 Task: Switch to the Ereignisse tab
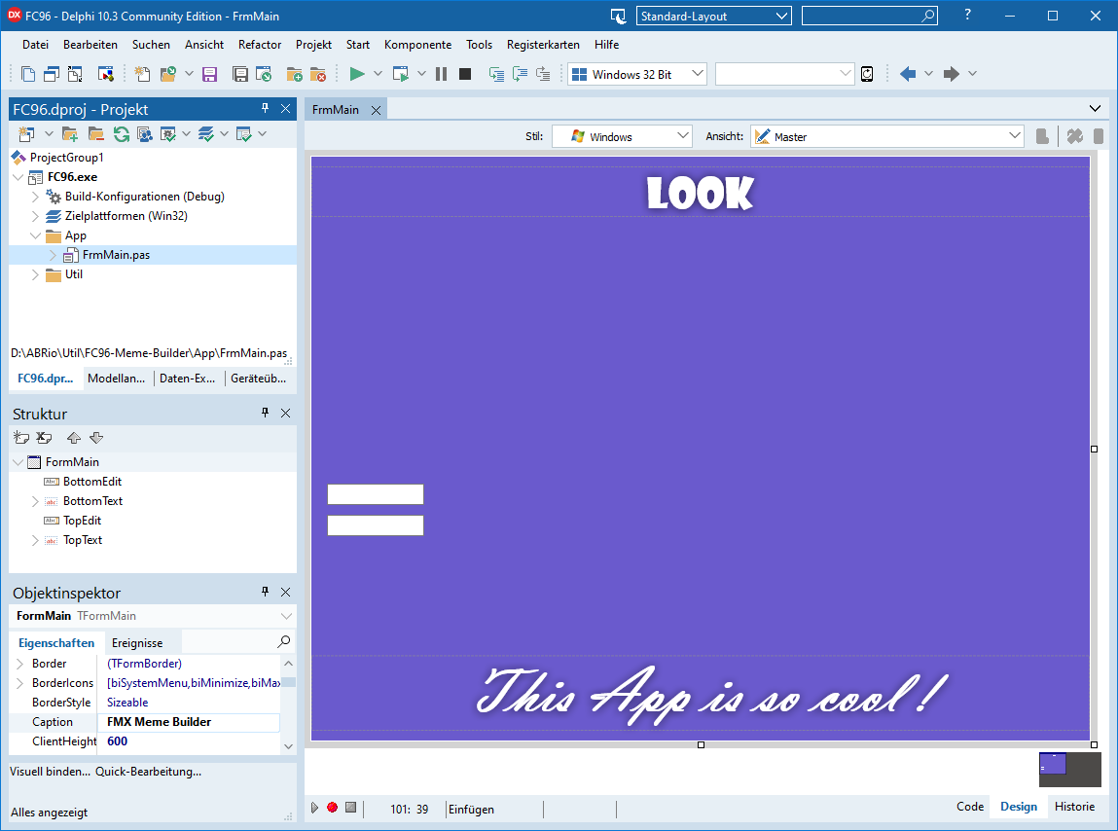point(137,643)
